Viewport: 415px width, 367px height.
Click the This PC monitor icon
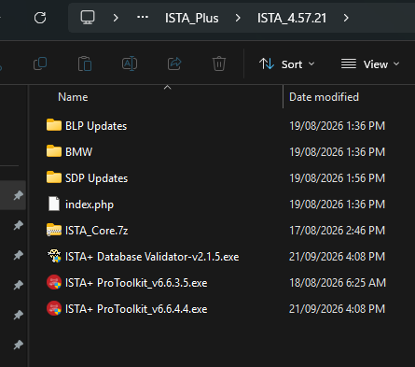88,18
